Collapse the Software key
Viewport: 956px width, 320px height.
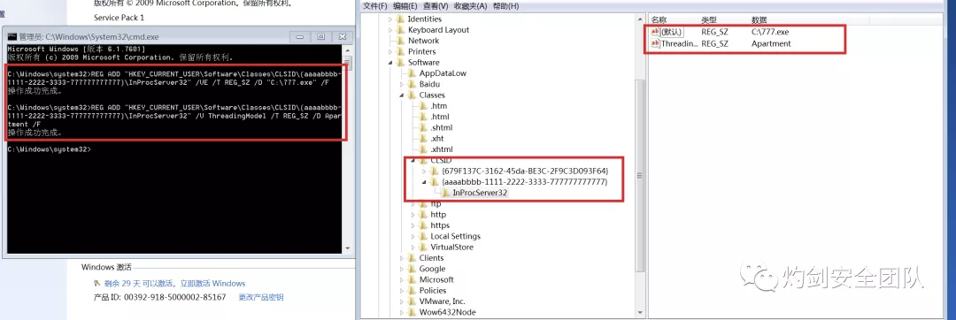pyautogui.click(x=391, y=63)
